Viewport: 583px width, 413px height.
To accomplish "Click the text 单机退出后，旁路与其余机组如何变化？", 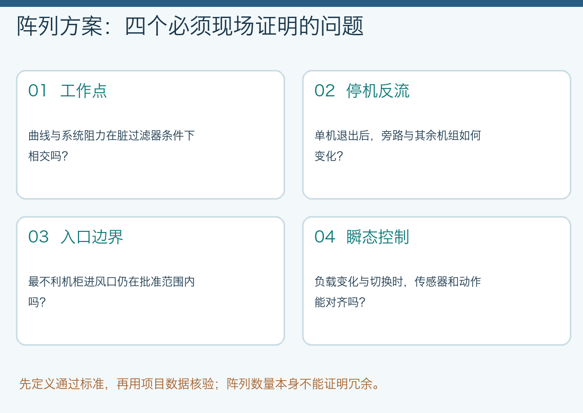I will [x=397, y=146].
